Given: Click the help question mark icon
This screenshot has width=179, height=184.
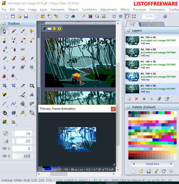Looking at the screenshot, I should [165, 16].
